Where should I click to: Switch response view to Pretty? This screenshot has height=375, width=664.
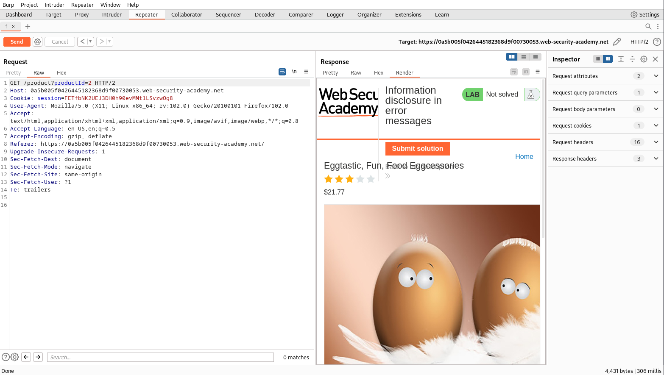[330, 72]
